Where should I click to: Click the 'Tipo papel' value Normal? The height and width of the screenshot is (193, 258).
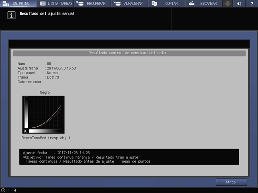pyautogui.click(x=53, y=73)
